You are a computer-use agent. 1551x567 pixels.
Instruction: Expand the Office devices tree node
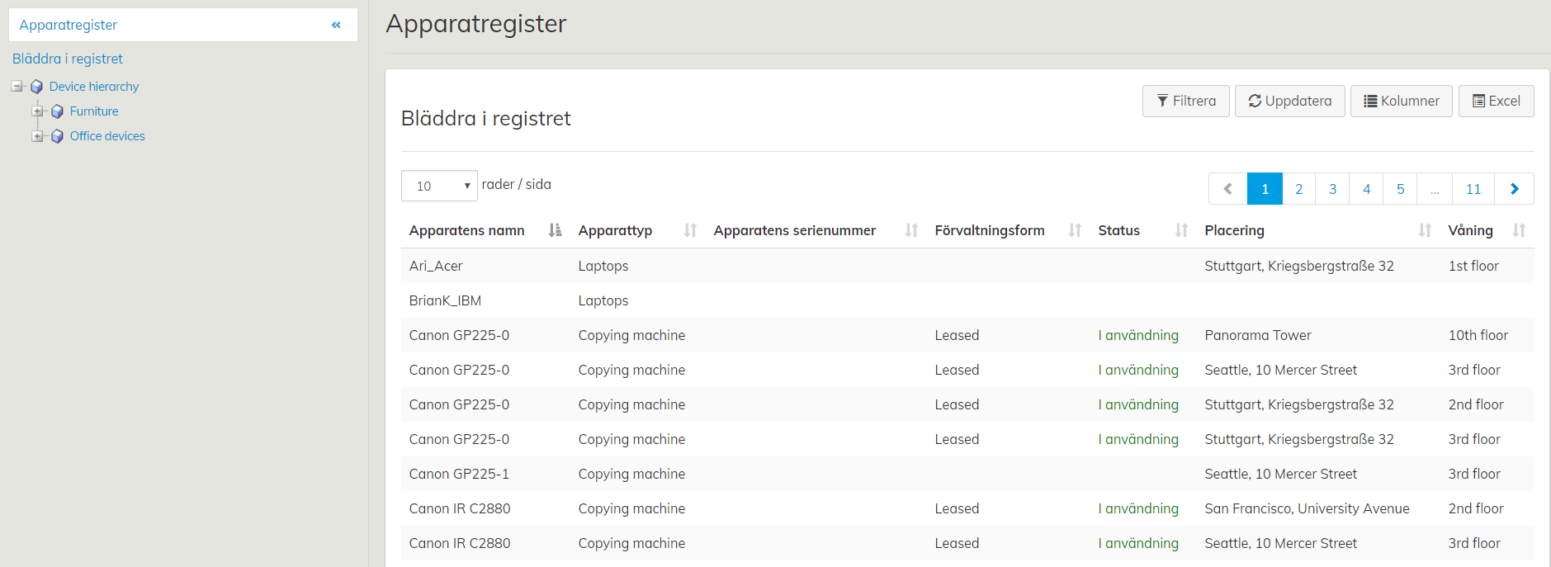37,136
